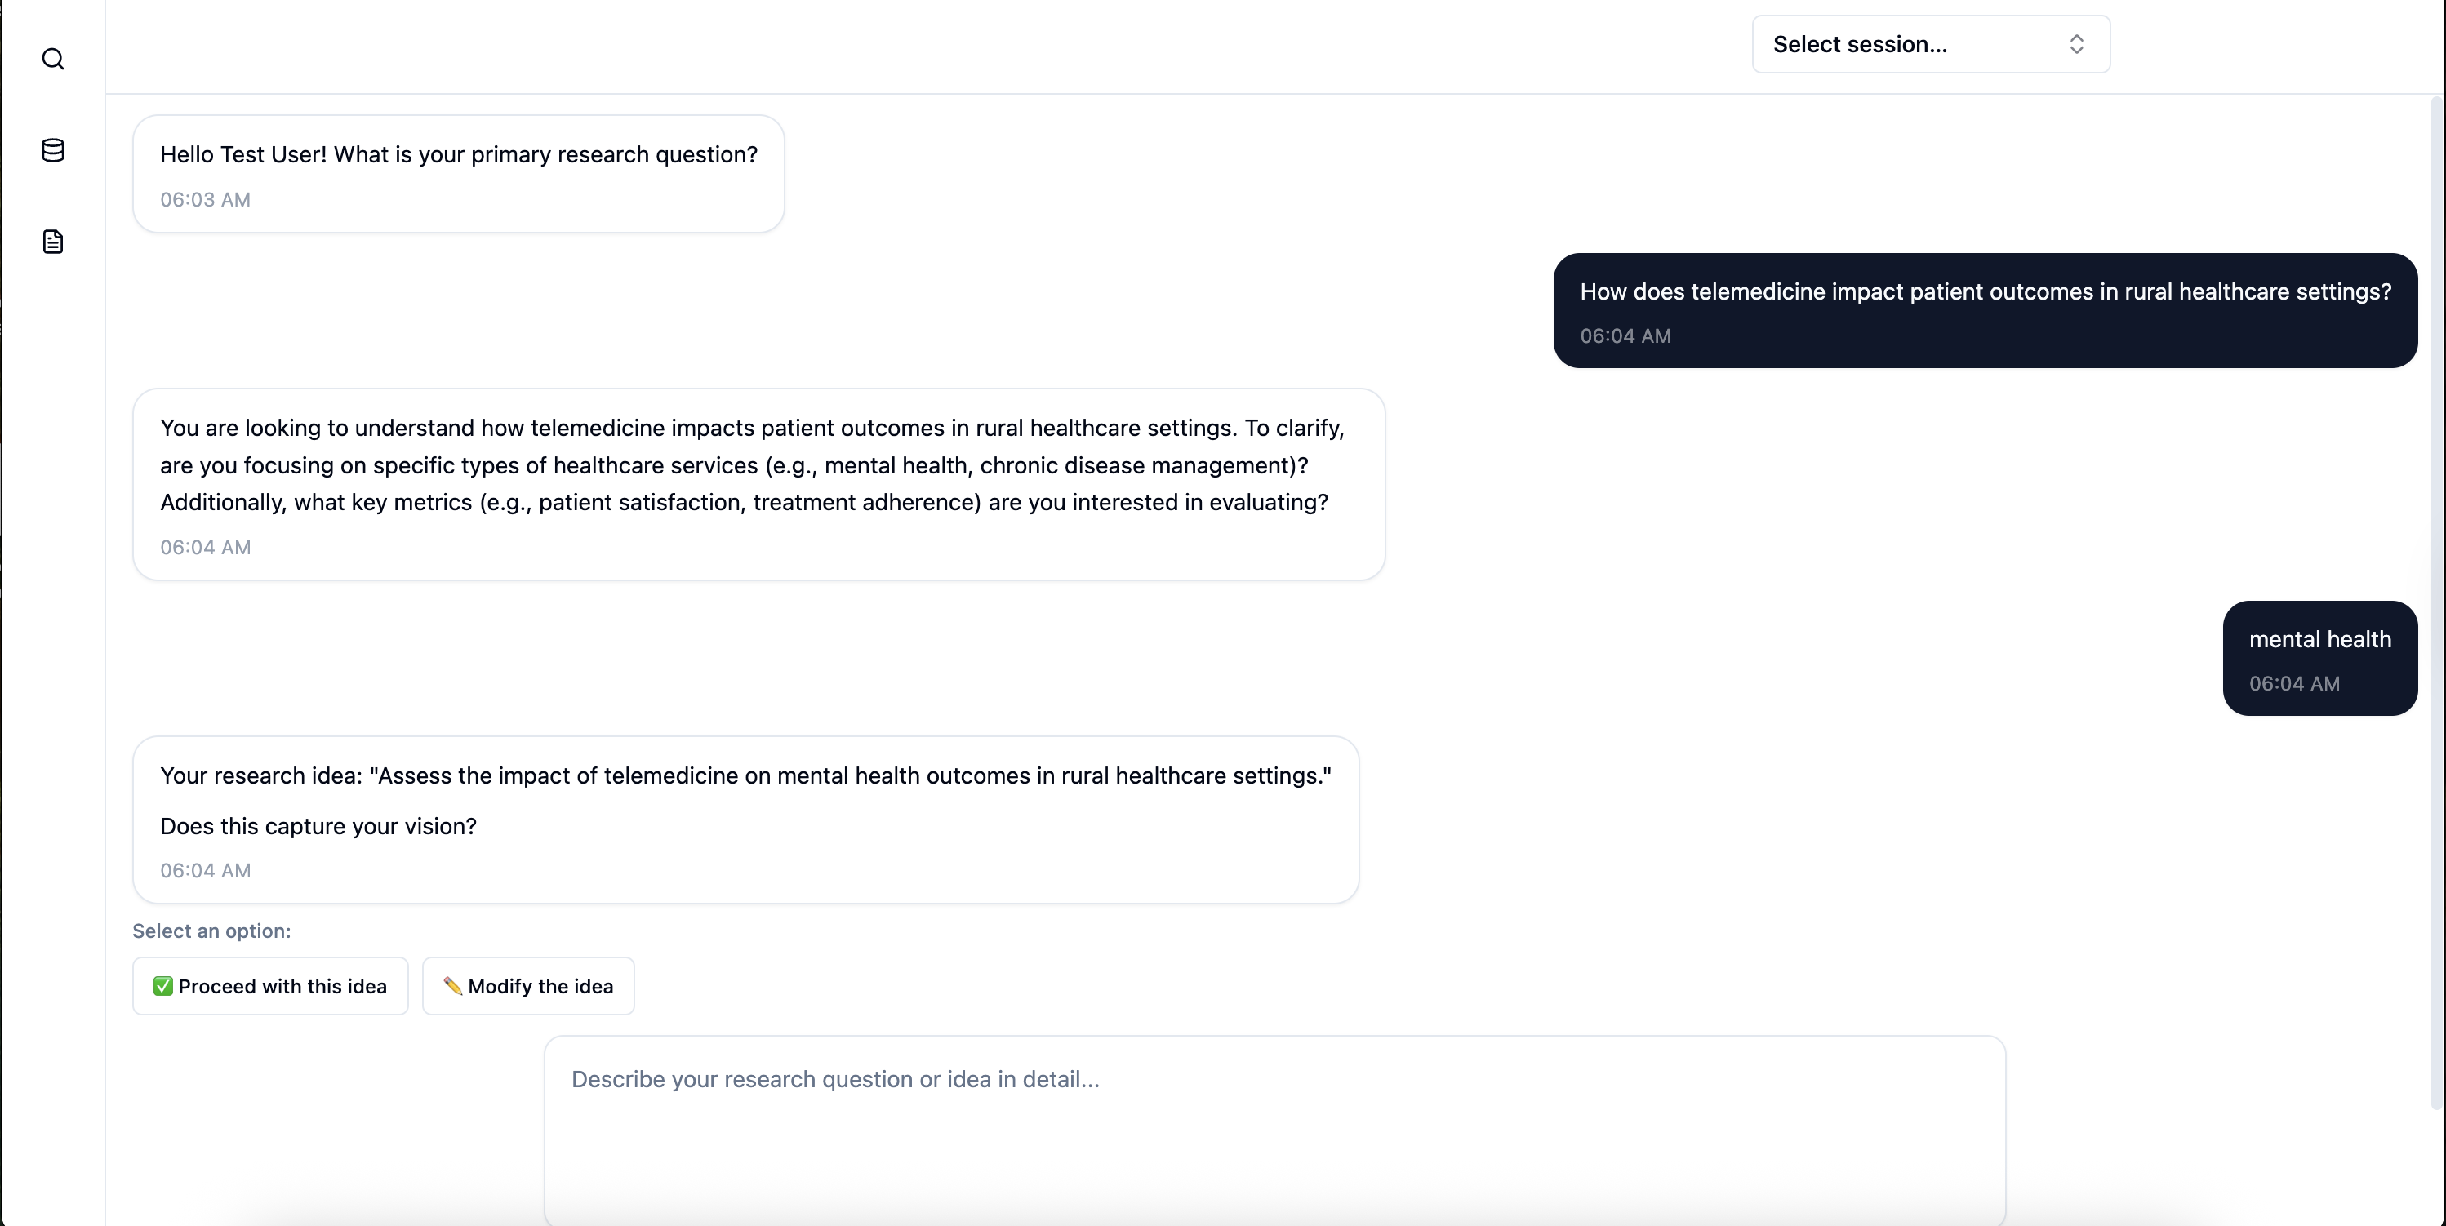Screen dimensions: 2446x1226
Task: Click the Hello Test User greeting bubble
Action: [459, 173]
